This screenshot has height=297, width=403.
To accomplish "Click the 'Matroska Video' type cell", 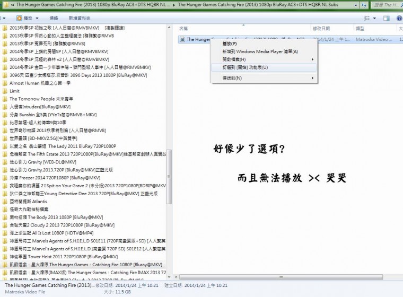I will point(374,39).
